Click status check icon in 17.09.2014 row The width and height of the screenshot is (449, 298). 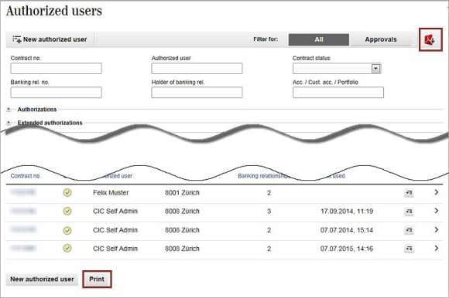click(x=67, y=212)
